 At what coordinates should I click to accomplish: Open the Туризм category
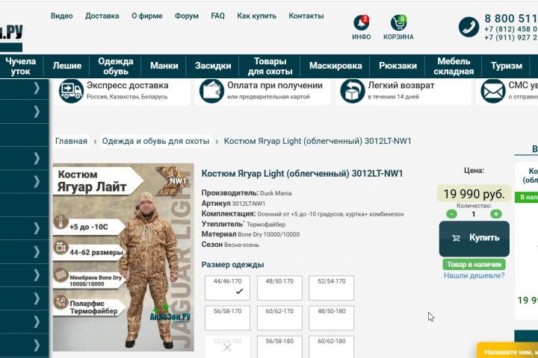coord(507,66)
